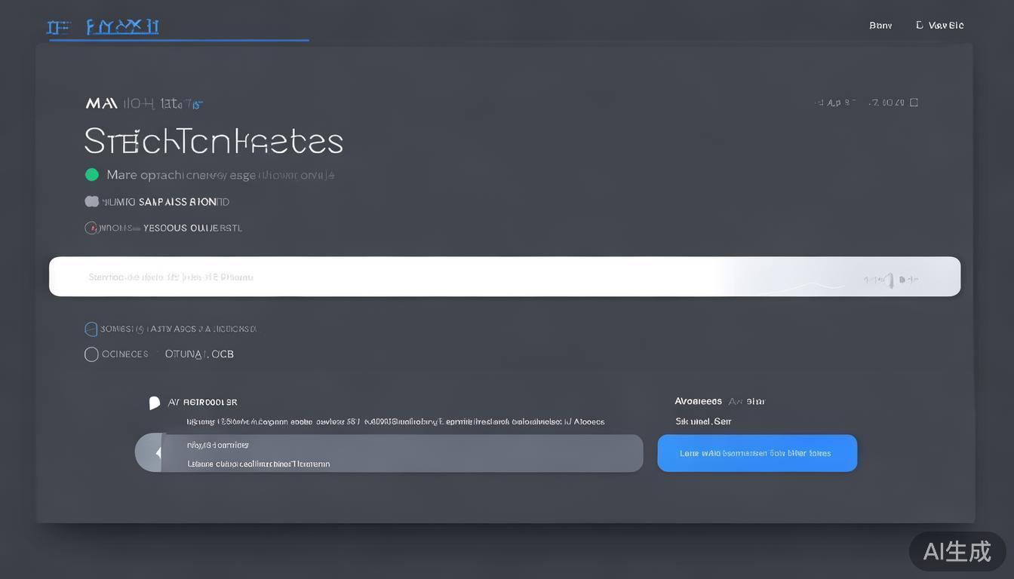Click the "AI生成" watermark badge
This screenshot has height=579, width=1014.
[x=957, y=551]
